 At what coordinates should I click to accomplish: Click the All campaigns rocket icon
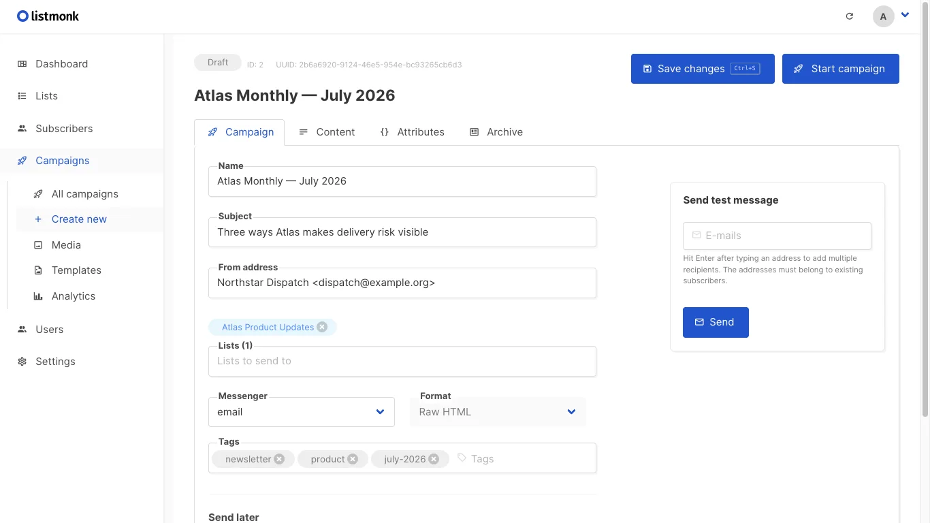(x=38, y=194)
